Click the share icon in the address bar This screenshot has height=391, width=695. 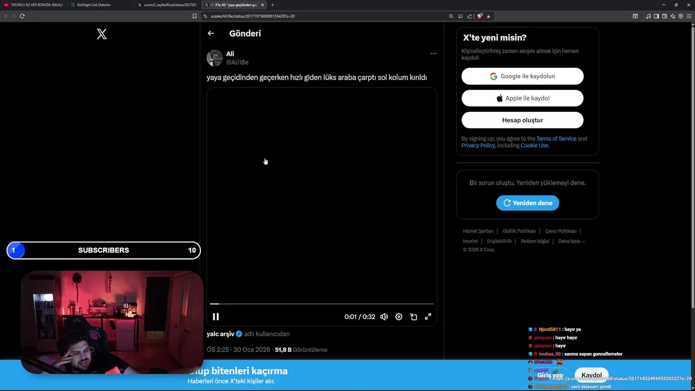[470, 16]
